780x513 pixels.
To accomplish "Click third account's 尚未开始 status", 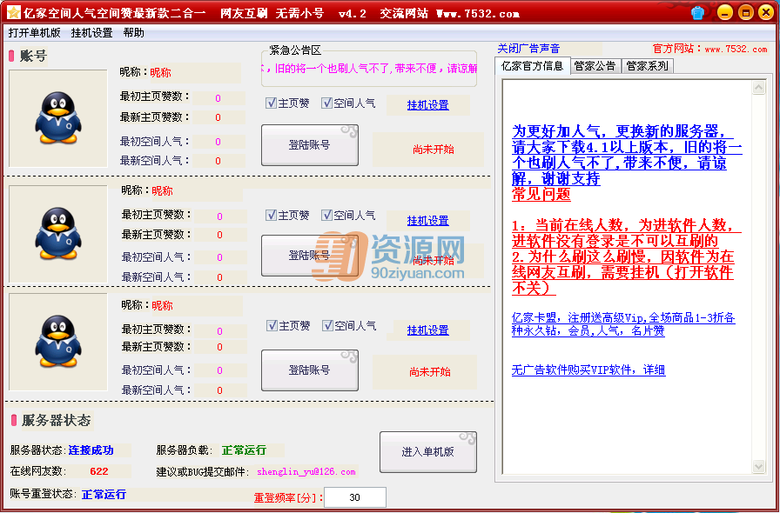I will click(430, 372).
